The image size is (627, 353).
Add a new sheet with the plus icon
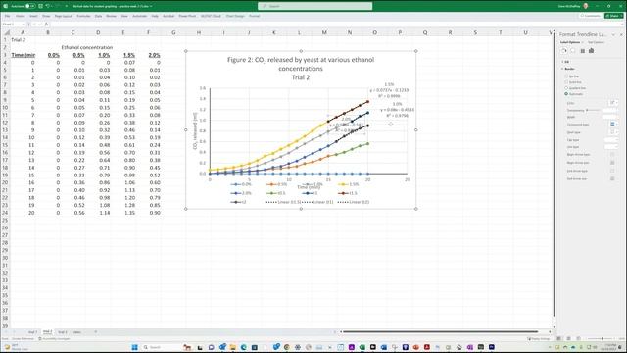[96, 332]
